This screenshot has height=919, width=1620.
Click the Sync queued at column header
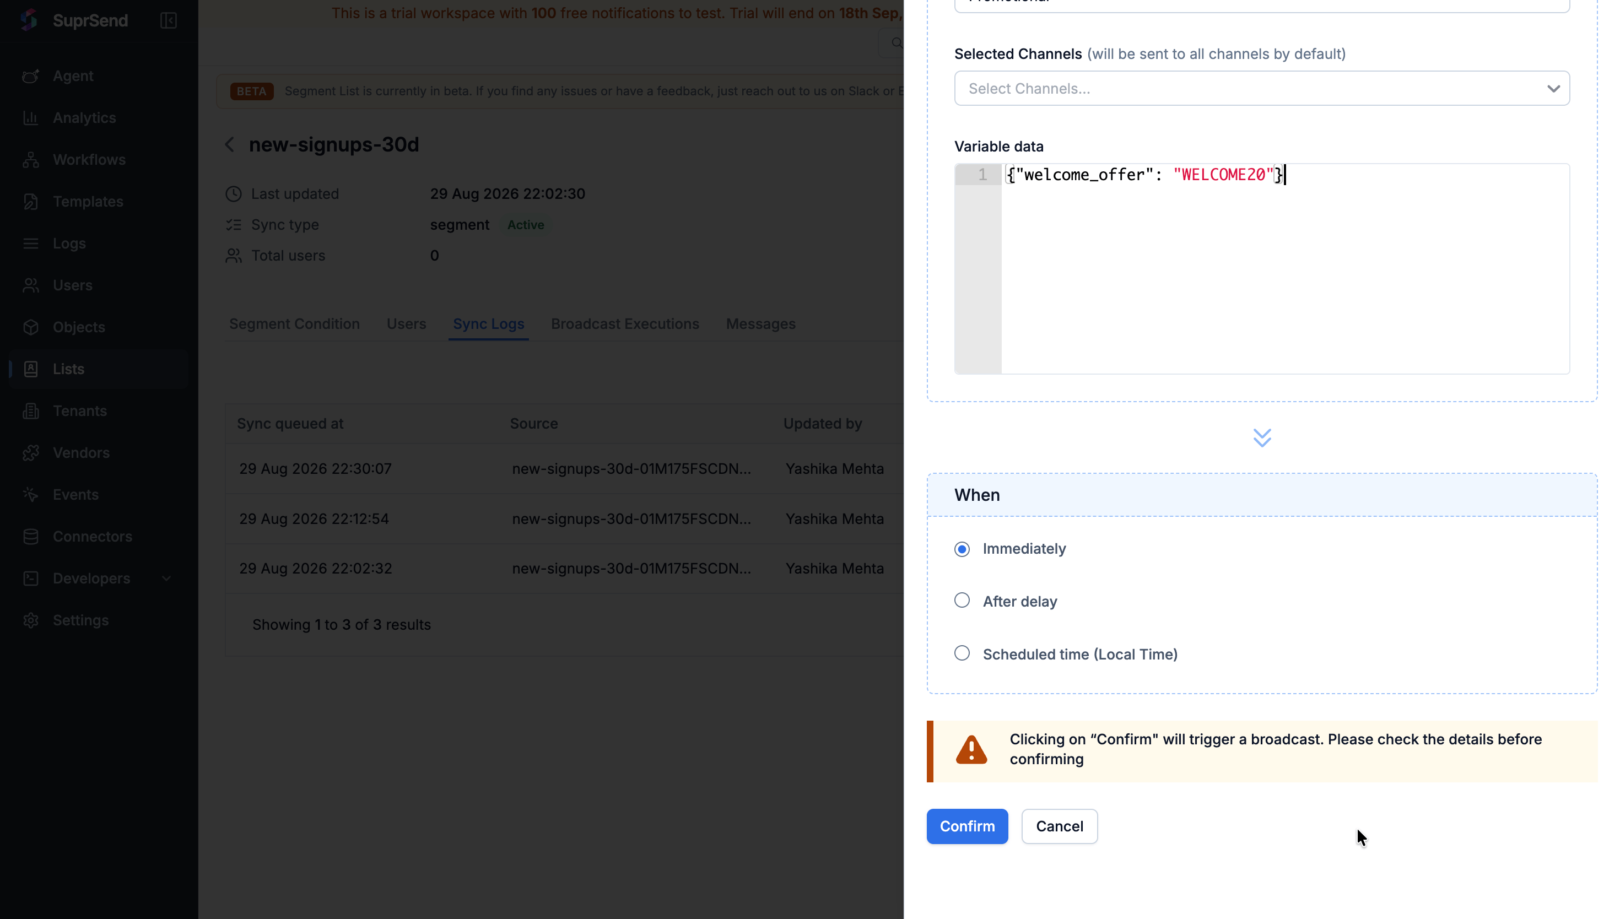pyautogui.click(x=290, y=424)
